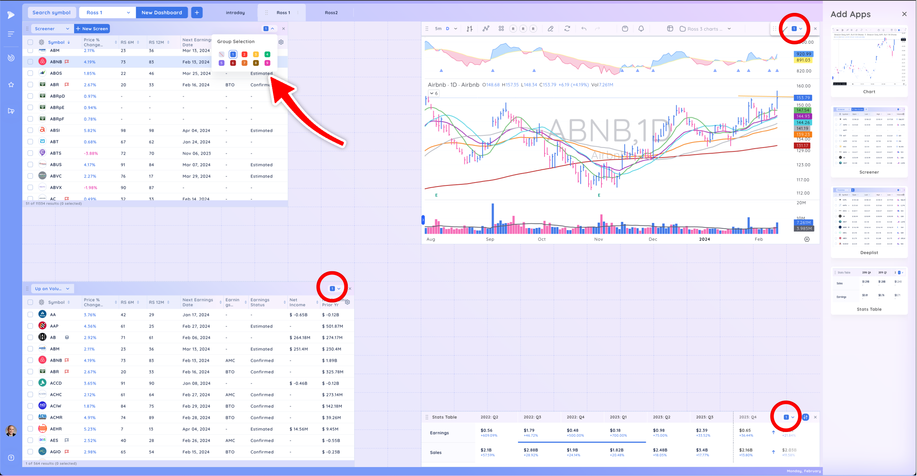Open the alert bell icon
Image resolution: width=917 pixels, height=476 pixels.
pos(641,29)
